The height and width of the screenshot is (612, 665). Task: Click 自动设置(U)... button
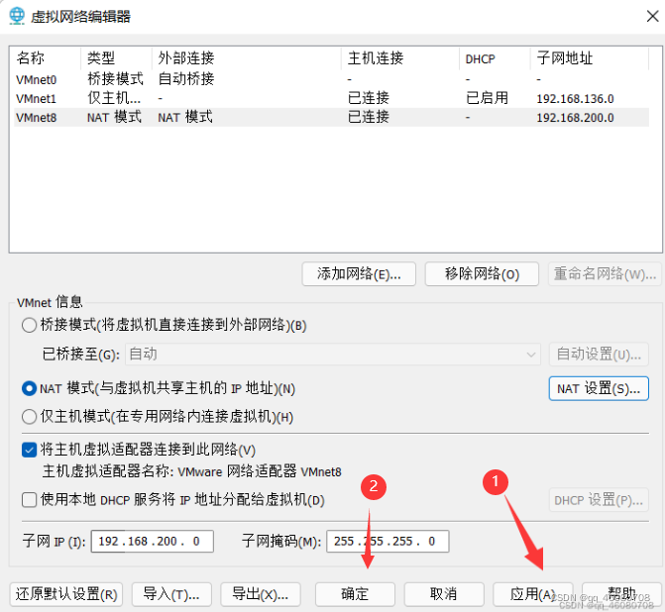[x=599, y=354]
